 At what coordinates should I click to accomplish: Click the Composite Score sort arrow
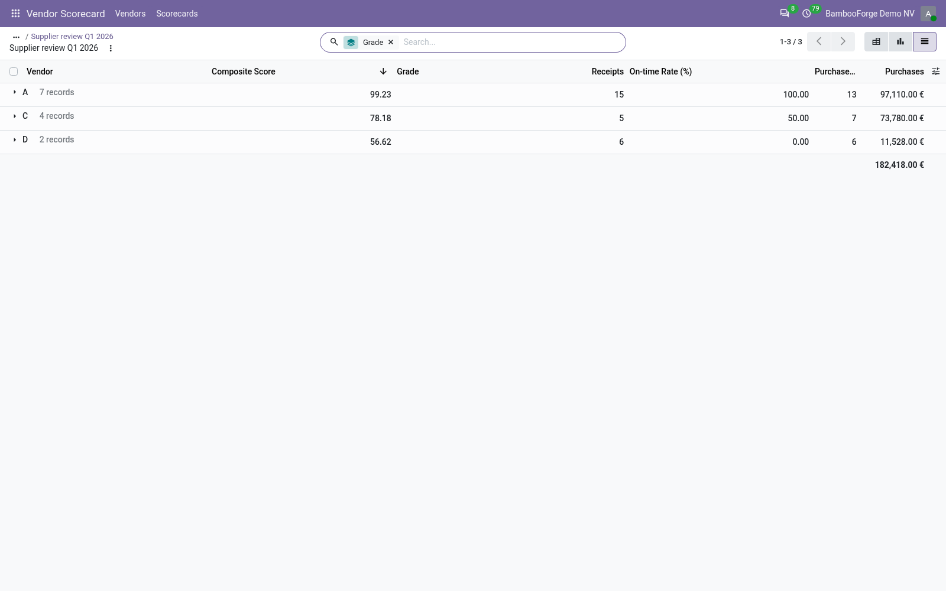point(383,72)
